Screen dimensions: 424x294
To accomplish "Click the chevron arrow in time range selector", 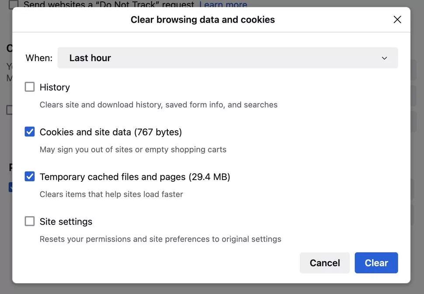I will click(384, 58).
